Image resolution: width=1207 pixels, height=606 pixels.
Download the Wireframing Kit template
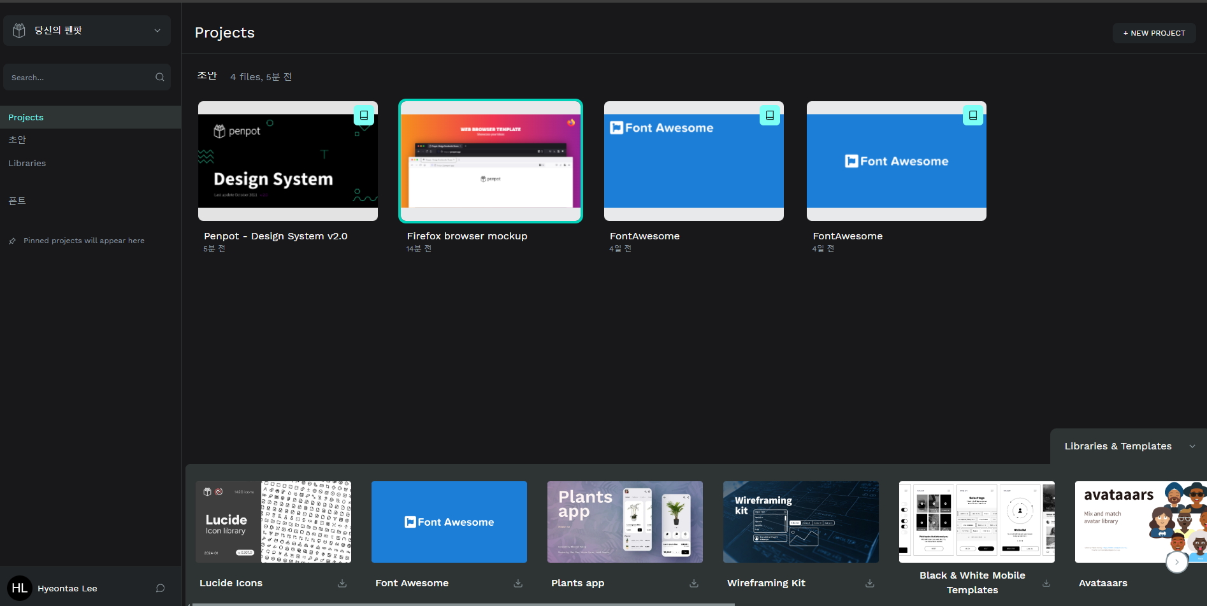(x=870, y=583)
